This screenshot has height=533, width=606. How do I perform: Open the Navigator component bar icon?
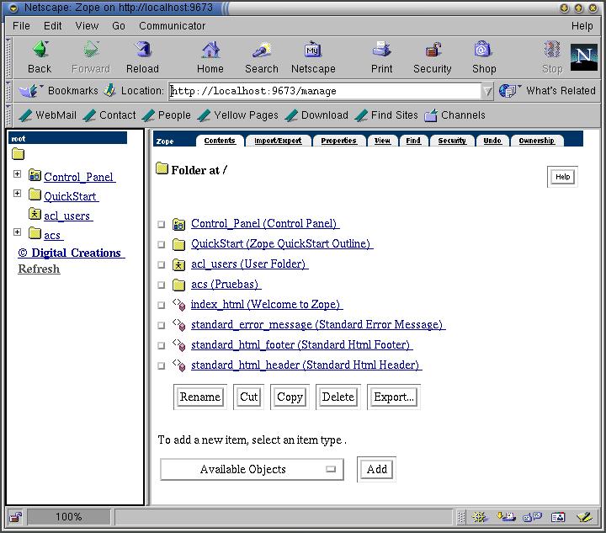pyautogui.click(x=479, y=517)
